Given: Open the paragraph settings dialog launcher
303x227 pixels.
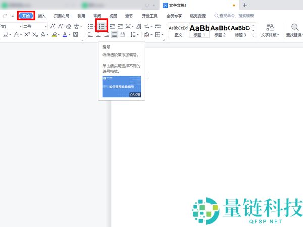Looking at the screenshot, I should click(164, 40).
